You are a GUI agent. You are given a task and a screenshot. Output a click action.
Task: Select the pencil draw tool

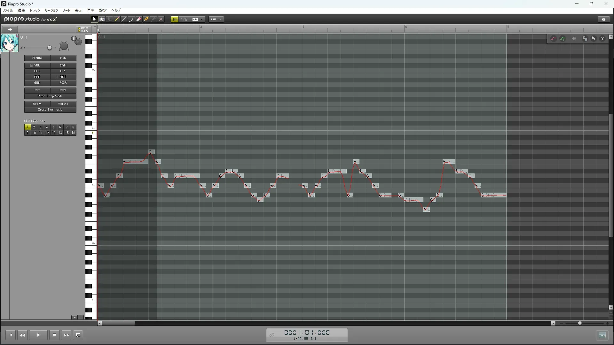point(117,19)
